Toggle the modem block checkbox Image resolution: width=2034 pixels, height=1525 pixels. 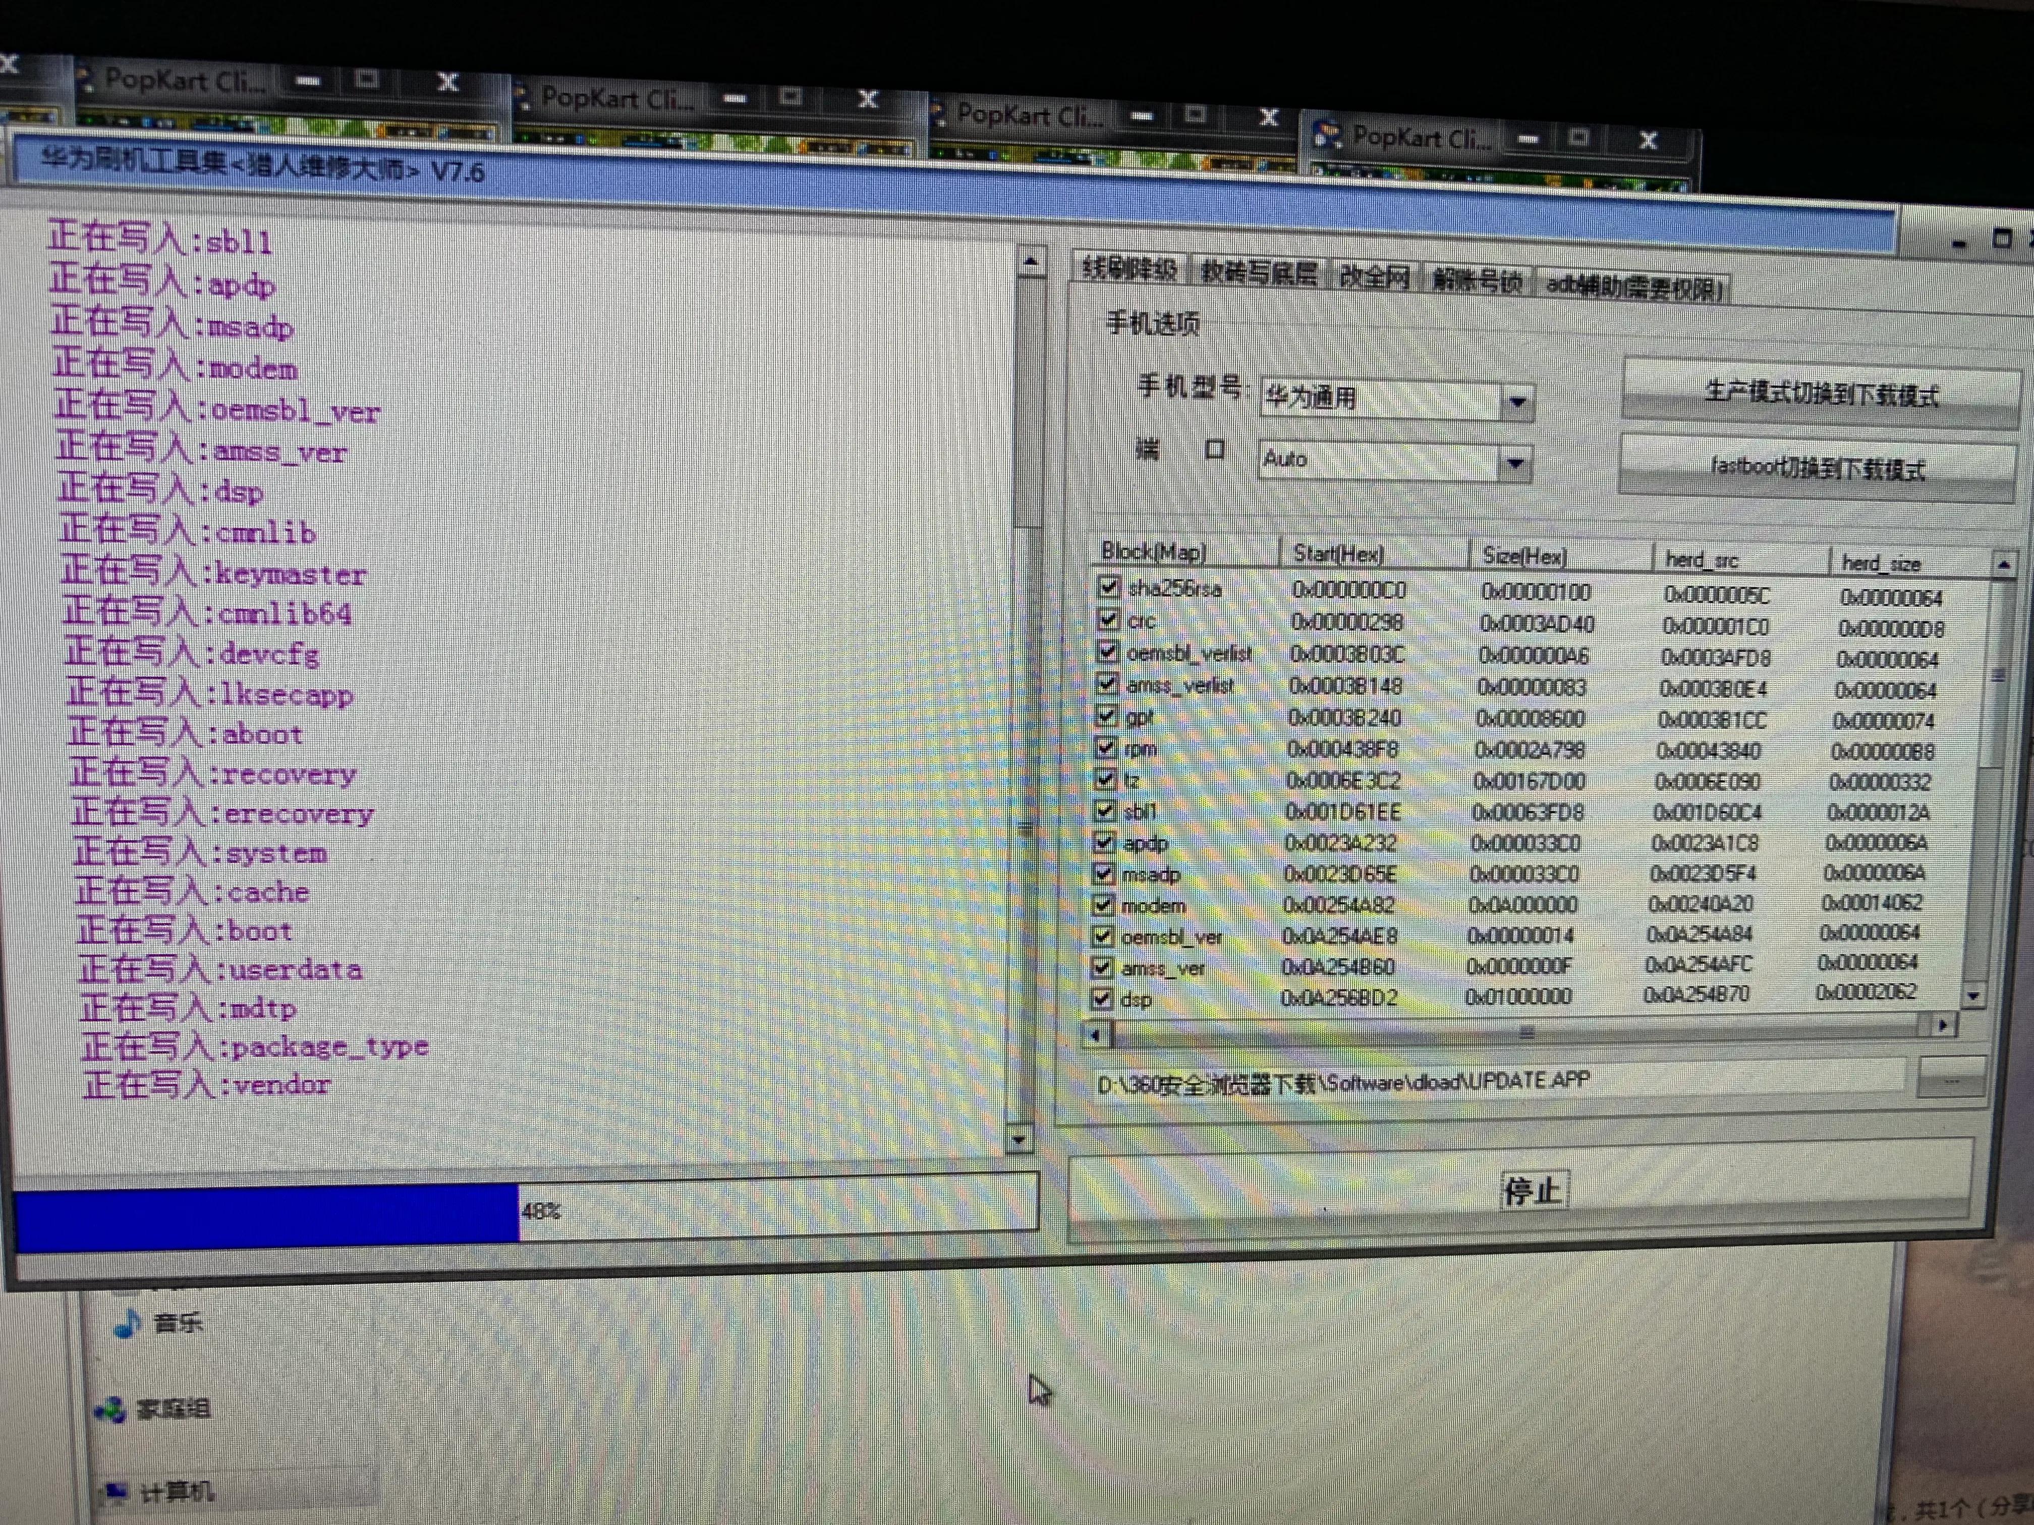click(x=1103, y=905)
